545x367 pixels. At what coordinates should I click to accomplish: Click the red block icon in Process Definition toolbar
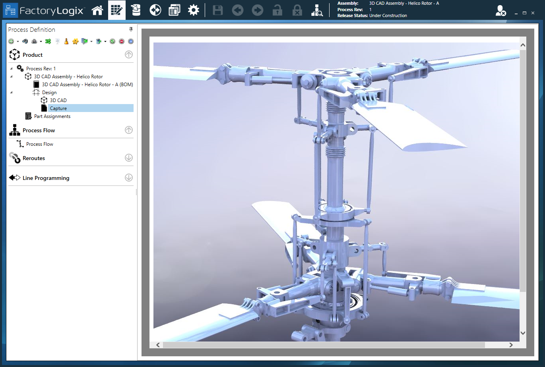tap(122, 41)
